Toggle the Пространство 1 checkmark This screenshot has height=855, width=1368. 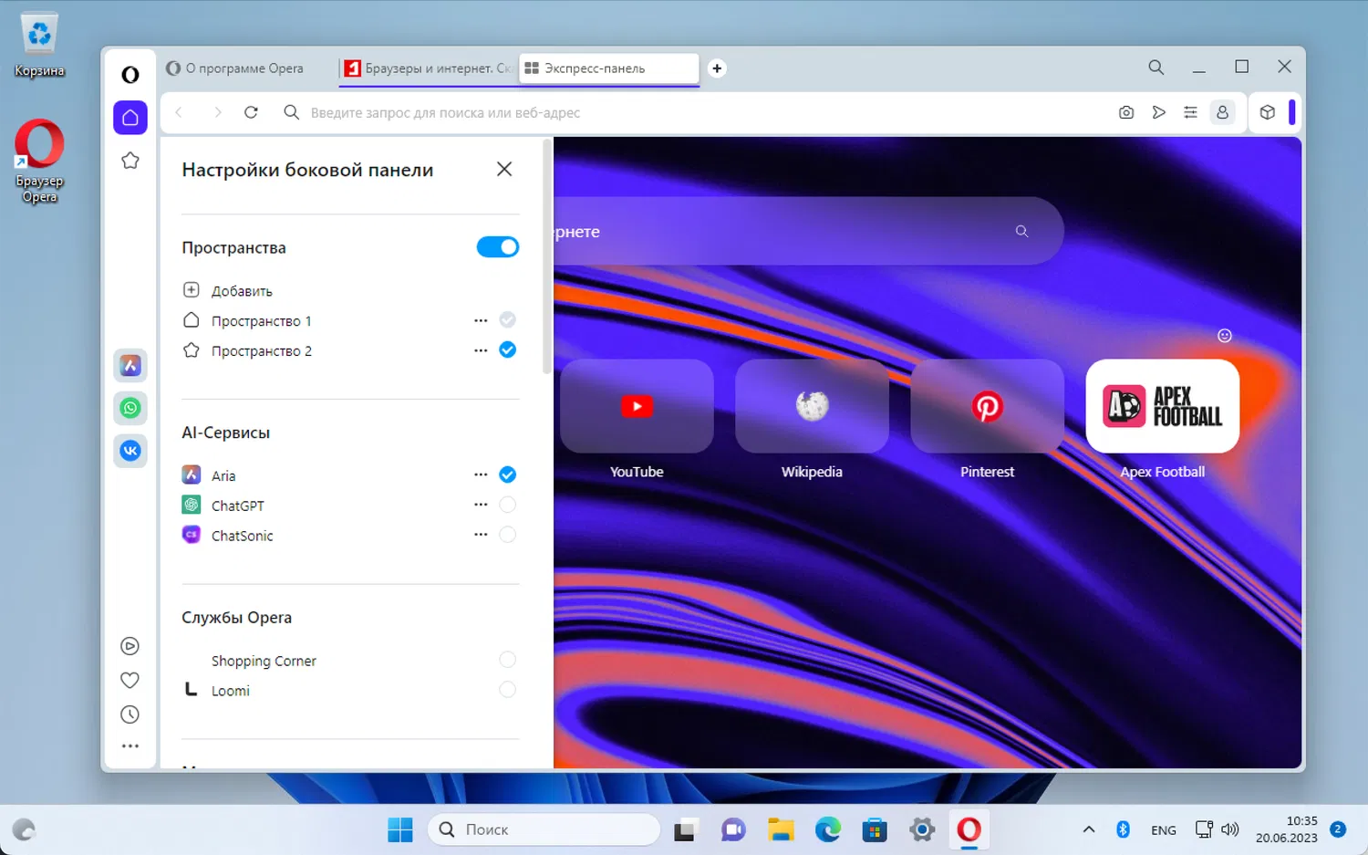click(508, 320)
